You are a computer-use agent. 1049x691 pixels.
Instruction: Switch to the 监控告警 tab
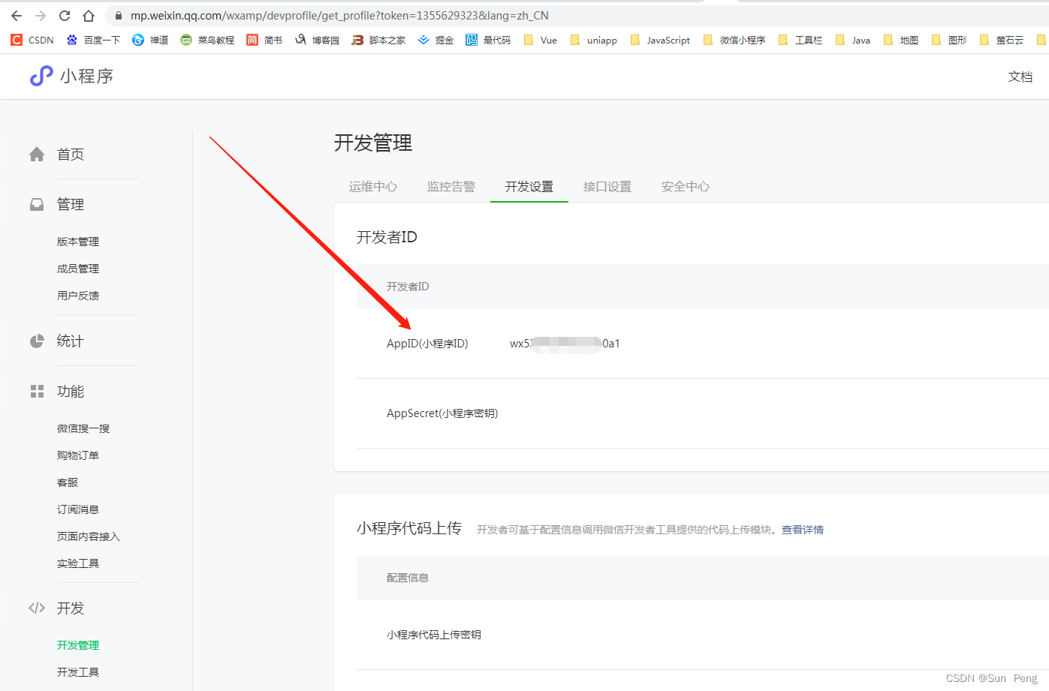(451, 187)
